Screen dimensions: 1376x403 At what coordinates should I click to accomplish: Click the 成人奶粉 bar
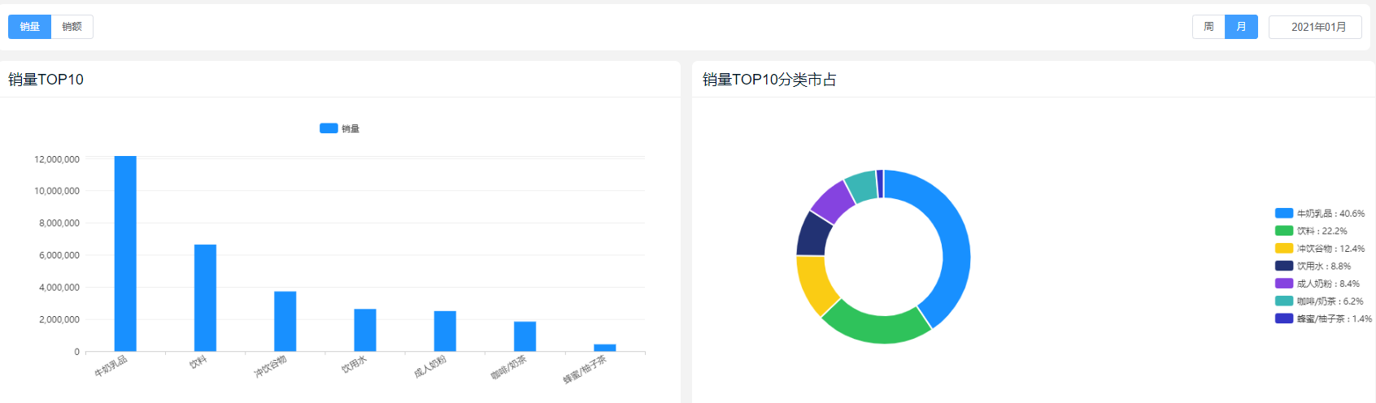[x=445, y=331]
